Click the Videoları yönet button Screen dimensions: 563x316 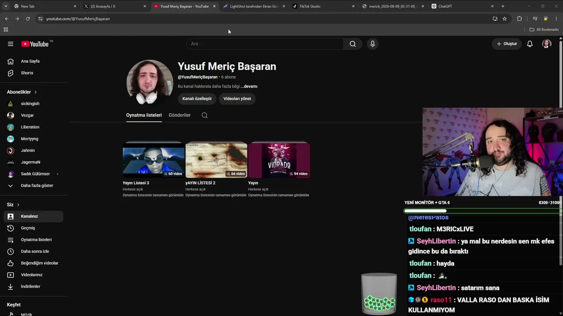237,99
